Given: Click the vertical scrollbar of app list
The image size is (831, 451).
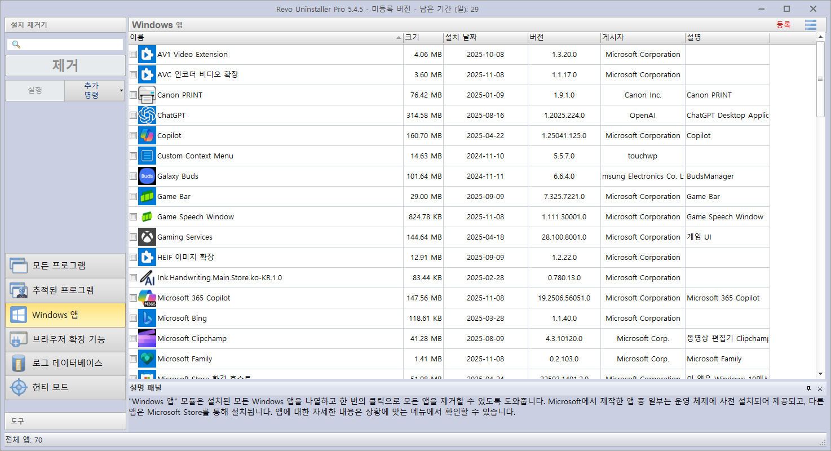Looking at the screenshot, I should 820,79.
